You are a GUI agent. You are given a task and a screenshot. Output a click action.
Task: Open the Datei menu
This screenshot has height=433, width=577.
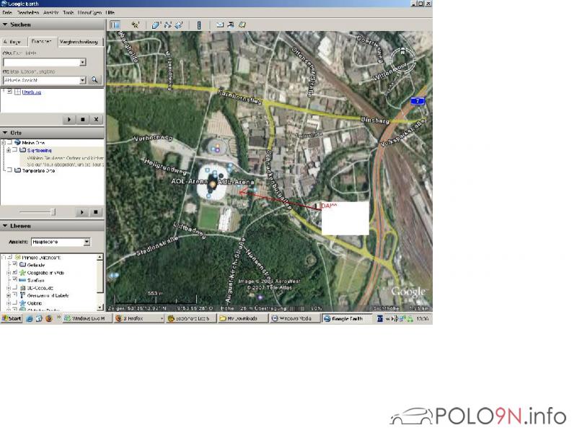7,12
